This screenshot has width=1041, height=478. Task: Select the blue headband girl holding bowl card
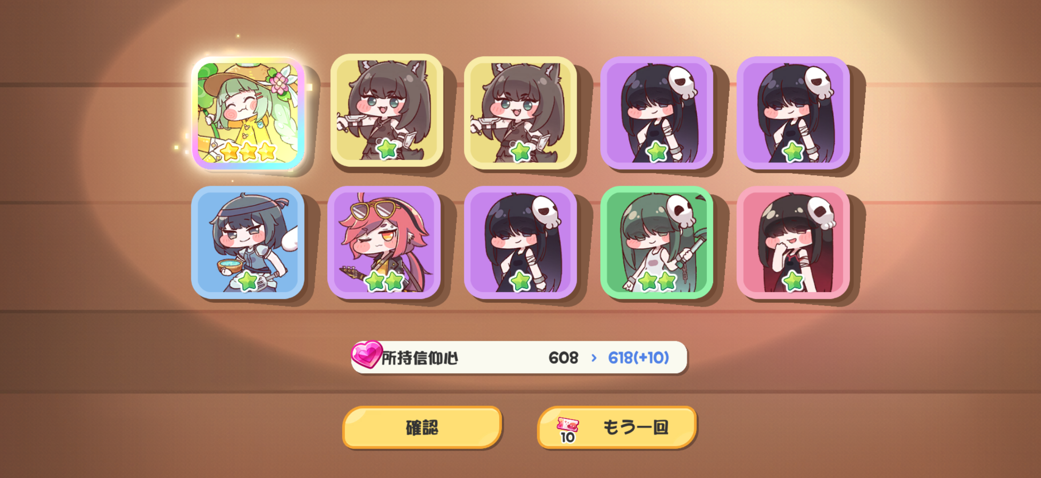248,243
